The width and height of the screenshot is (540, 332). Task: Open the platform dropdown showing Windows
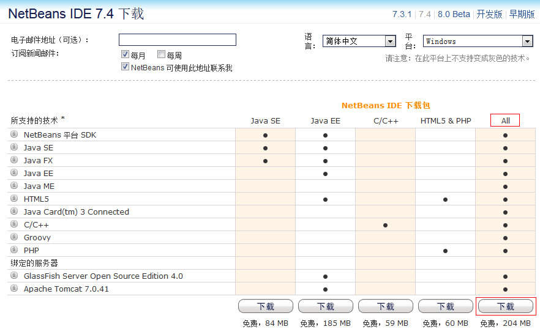[478, 42]
